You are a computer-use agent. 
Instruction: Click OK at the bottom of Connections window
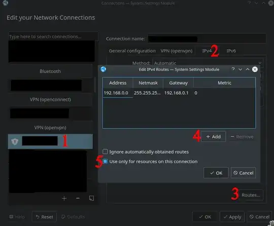(205, 217)
